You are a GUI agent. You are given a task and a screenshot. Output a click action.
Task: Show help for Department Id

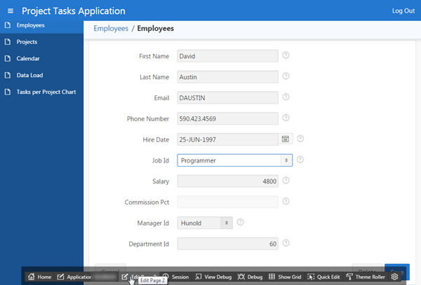286,243
